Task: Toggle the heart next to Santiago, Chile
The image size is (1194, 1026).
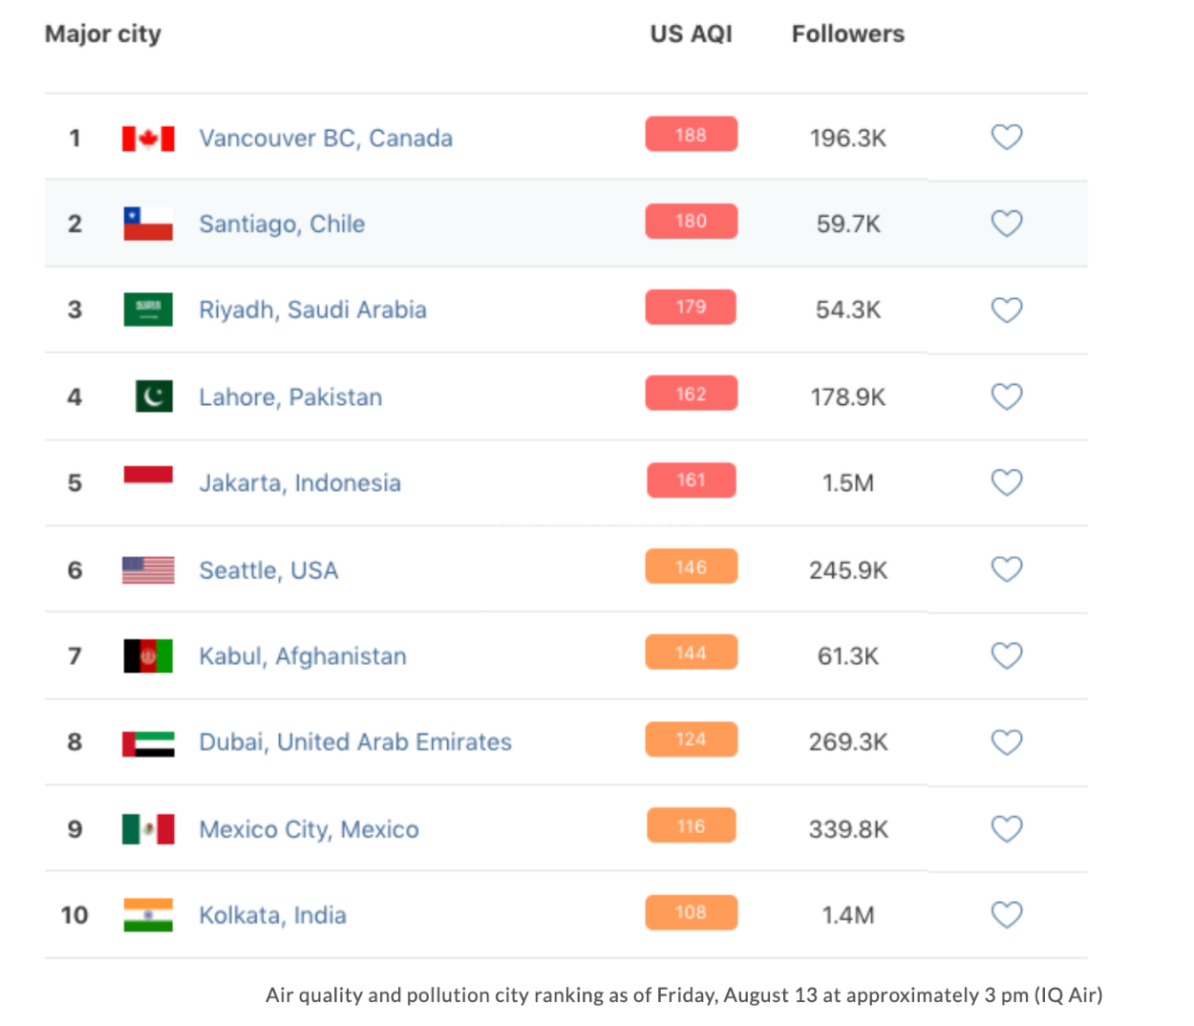Action: click(x=1006, y=224)
